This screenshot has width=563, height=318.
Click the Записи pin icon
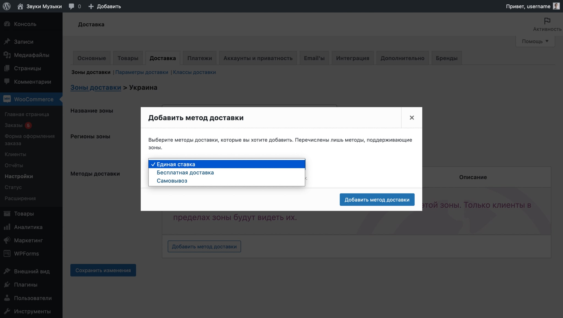[7, 41]
